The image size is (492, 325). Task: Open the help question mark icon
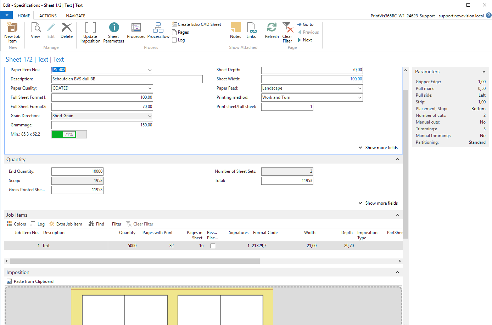coord(489,15)
